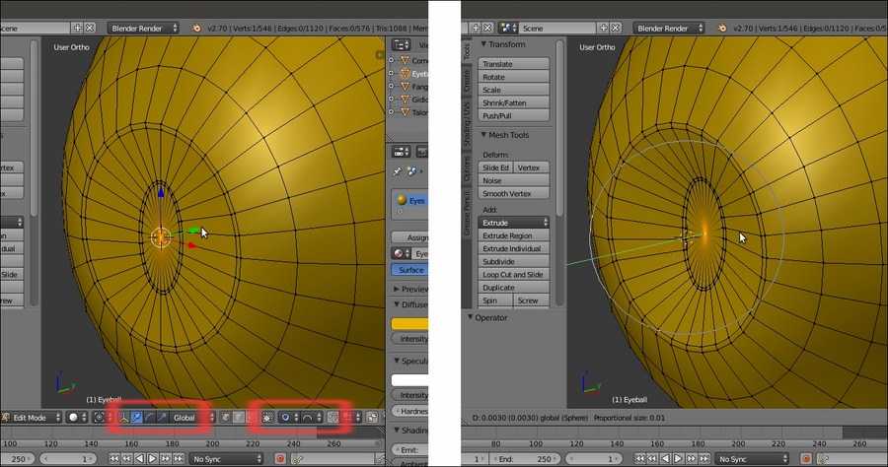The height and width of the screenshot is (467, 888).
Task: Switch to face select mode icon
Action: pyautogui.click(x=250, y=418)
